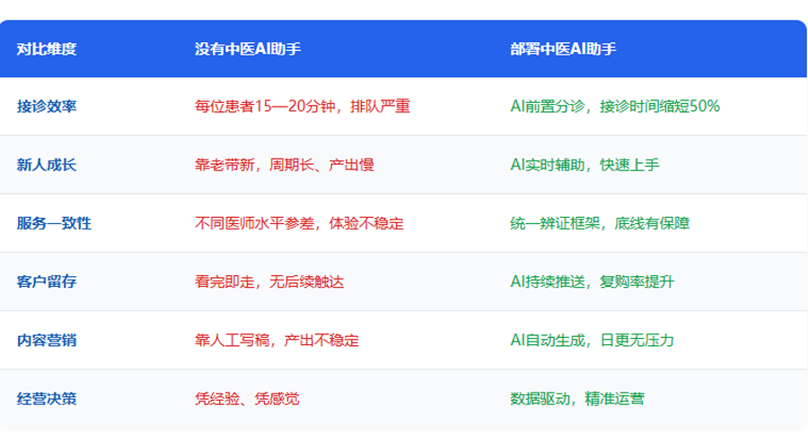Click cell 统一辨证框架，底线有保障
The image size is (808, 441).
tap(600, 223)
